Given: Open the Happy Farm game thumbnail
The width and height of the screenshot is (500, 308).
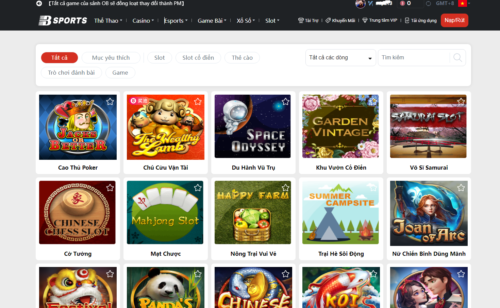Looking at the screenshot, I should click(x=253, y=212).
